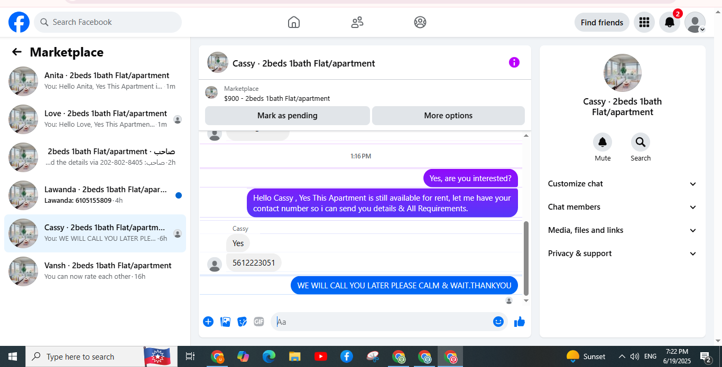Expand the Customize chat section
This screenshot has width=722, height=367.
pyautogui.click(x=623, y=184)
